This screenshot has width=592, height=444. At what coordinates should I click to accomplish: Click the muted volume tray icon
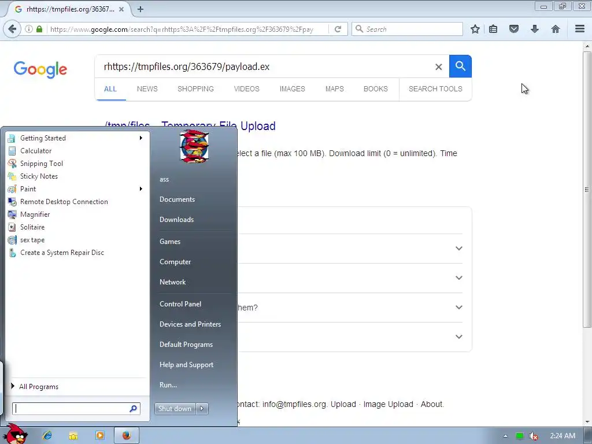point(532,436)
